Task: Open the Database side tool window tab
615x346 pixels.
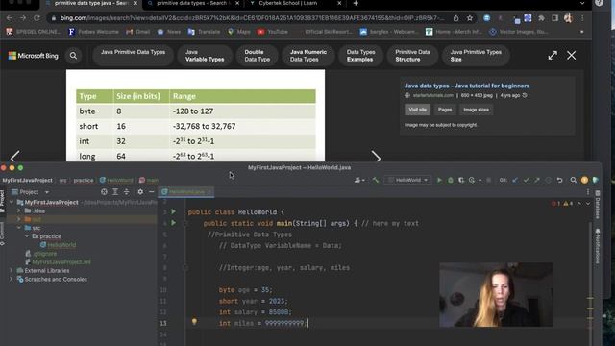Action: tap(598, 205)
